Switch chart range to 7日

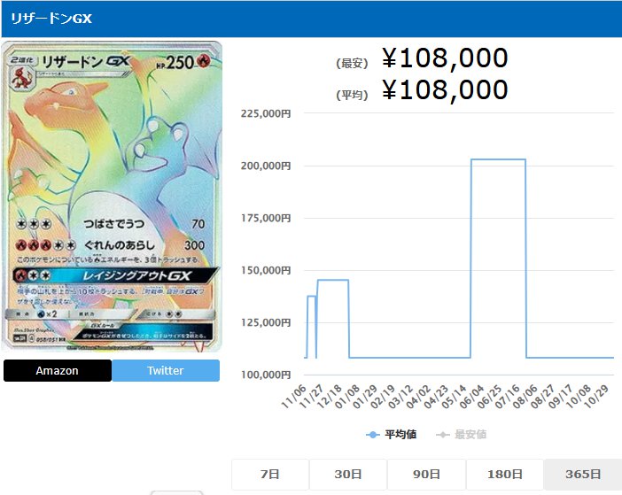pos(270,474)
